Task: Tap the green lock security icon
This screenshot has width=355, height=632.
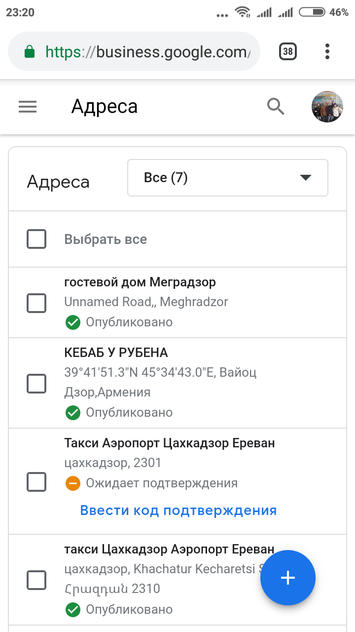Action: [30, 51]
